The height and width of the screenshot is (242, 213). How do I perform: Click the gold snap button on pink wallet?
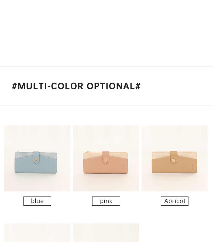pos(105,160)
